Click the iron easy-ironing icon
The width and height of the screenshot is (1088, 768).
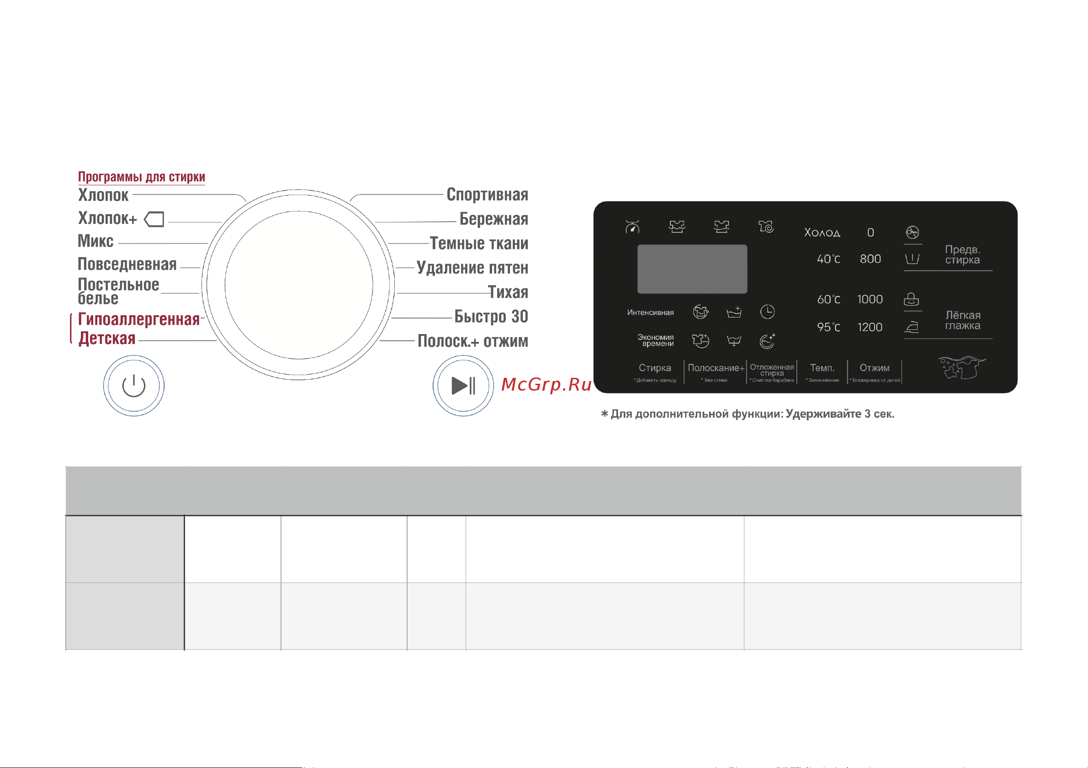pos(911,327)
